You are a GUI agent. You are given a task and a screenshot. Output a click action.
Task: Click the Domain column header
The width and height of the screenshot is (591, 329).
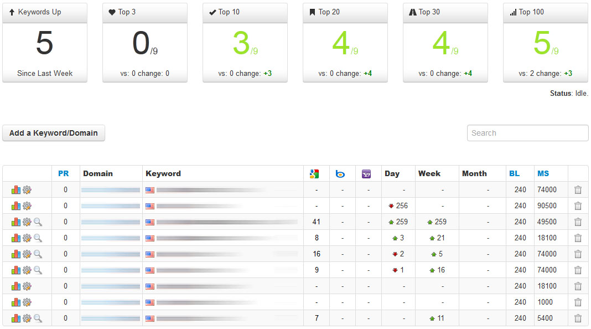point(98,173)
